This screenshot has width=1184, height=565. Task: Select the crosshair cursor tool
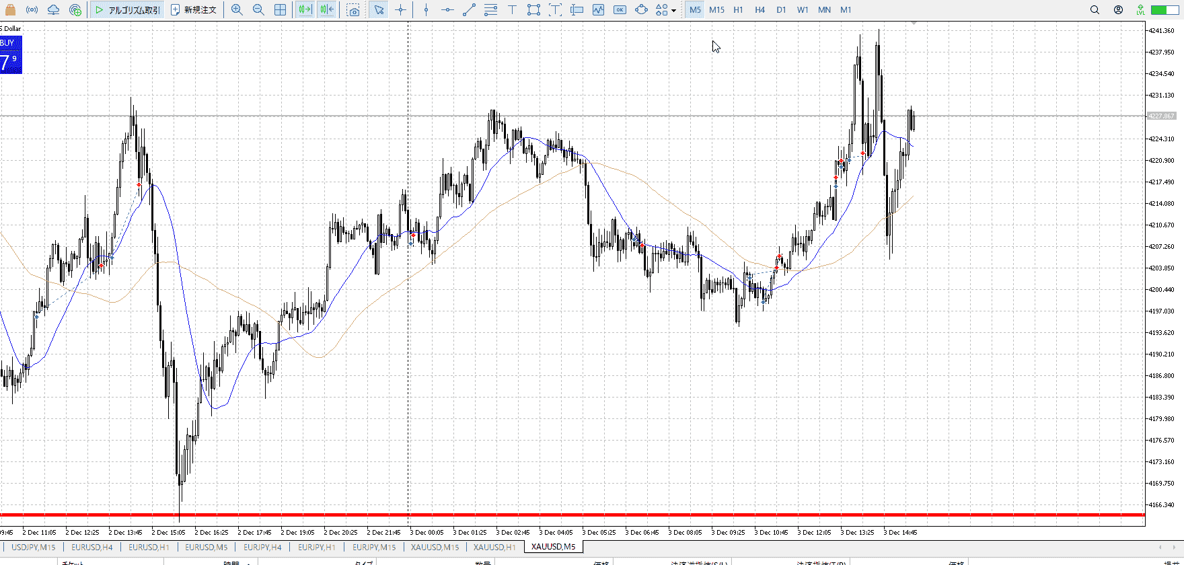[401, 10]
